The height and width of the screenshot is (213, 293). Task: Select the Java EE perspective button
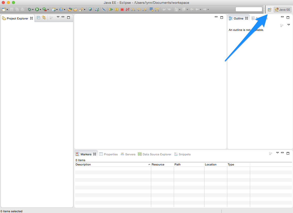(283, 10)
